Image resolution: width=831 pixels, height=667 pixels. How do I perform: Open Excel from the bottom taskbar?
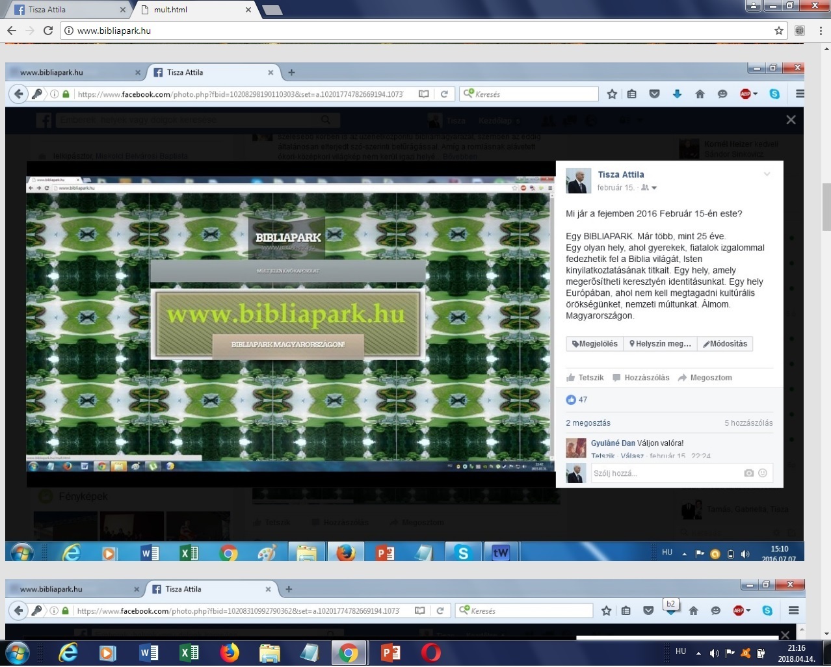189,653
